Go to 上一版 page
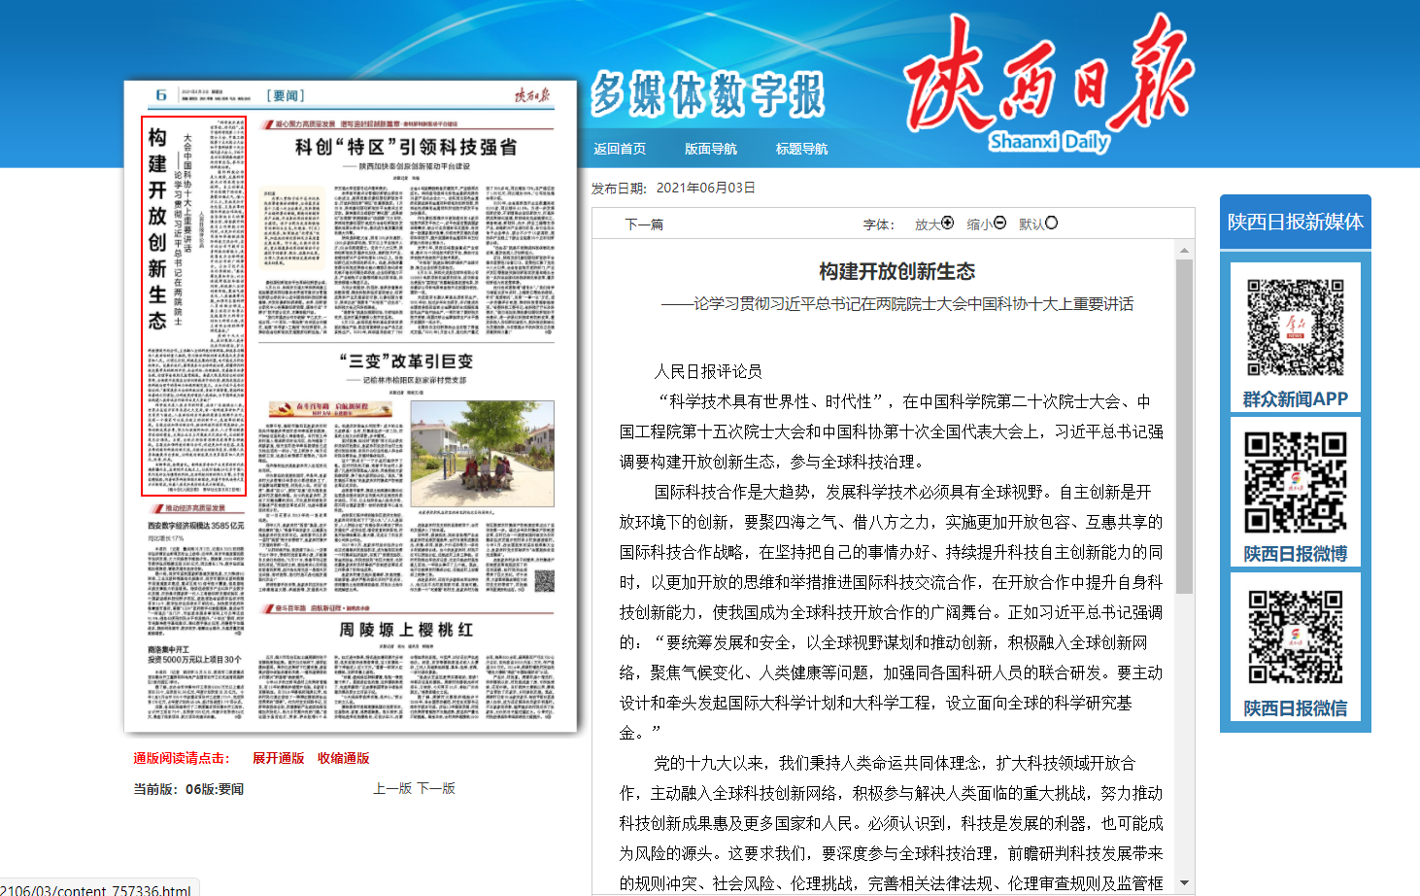Screen dimensions: 1420x896 [393, 788]
